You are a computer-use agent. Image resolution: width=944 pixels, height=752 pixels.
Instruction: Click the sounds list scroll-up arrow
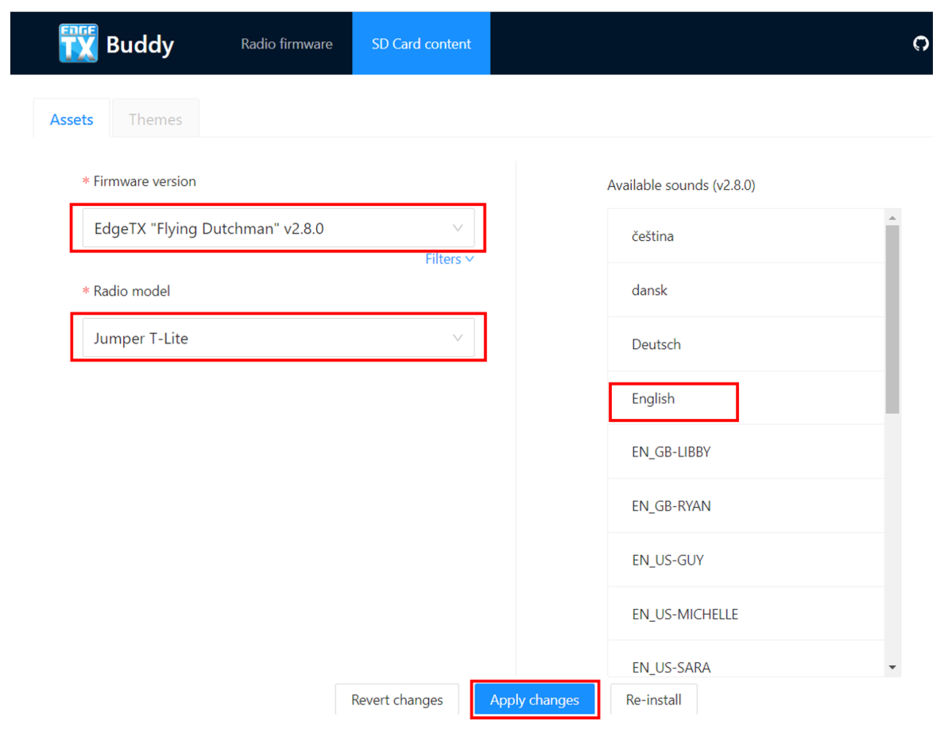coord(892,217)
